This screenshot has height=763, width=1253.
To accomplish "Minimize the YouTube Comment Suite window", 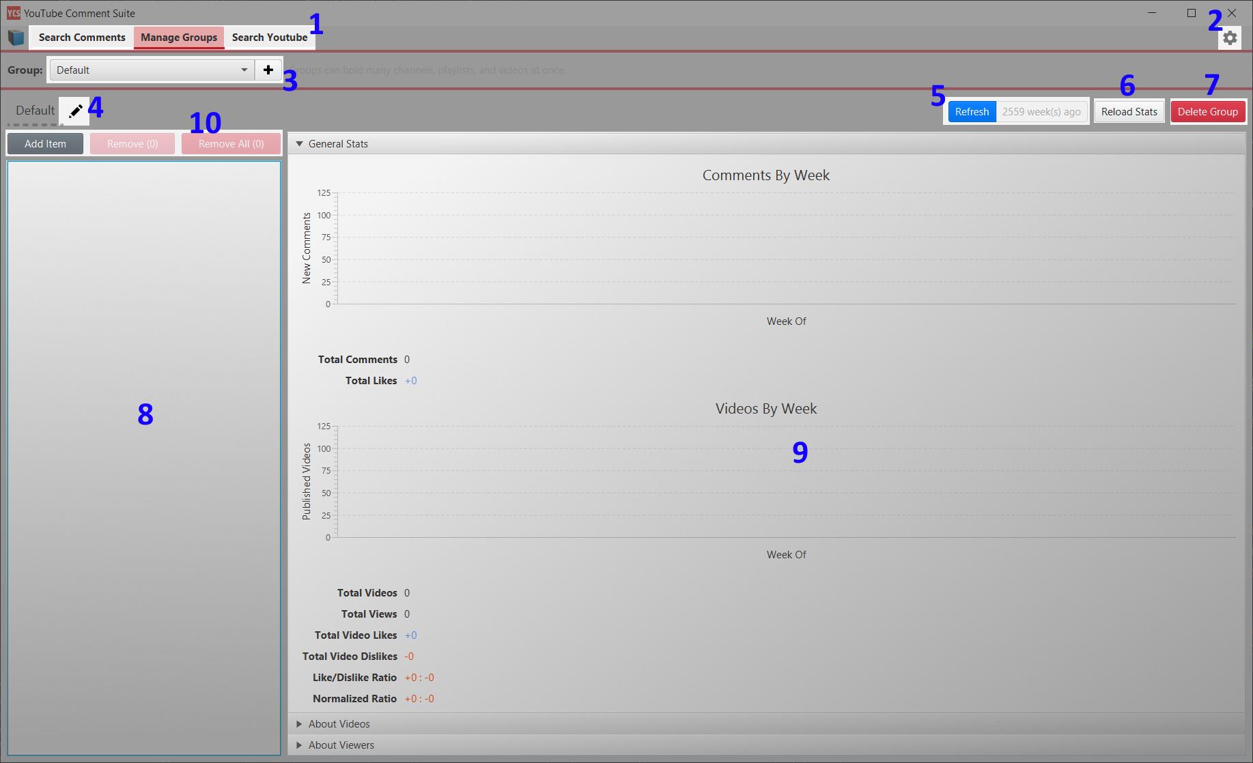I will click(x=1152, y=13).
